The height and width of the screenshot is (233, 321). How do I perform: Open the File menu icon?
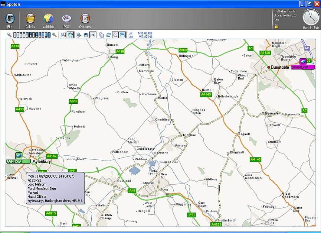[x=10, y=19]
